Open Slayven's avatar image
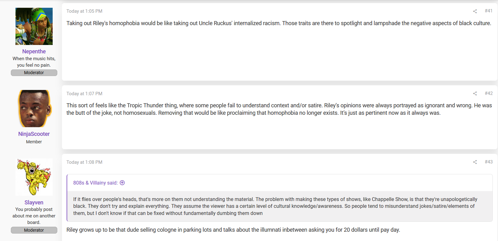This screenshot has height=241, width=498. pos(34,177)
